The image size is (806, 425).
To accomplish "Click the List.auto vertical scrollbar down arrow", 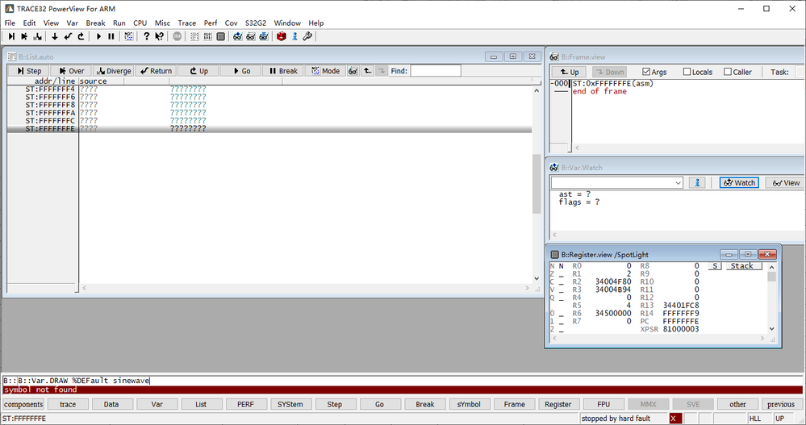I will coord(537,278).
